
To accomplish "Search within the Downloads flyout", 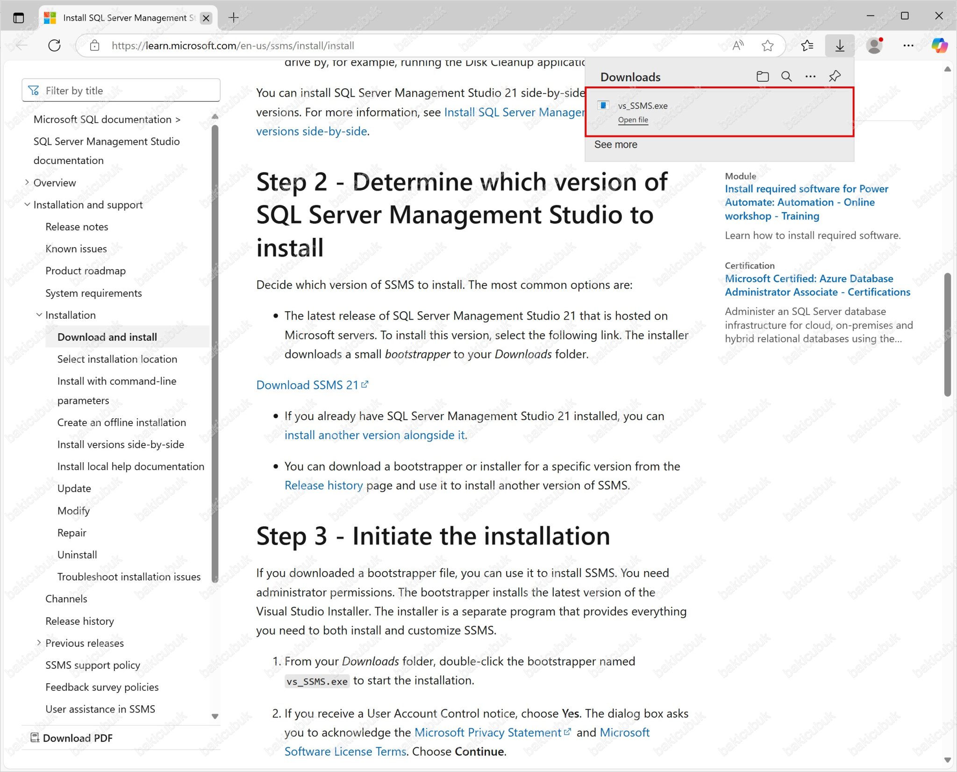I will (786, 76).
